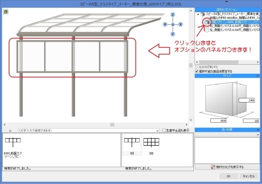Viewport: 262px width, 184px height.
Task: Click preview horizontal scrollbar left arrow
Action: pos(5,125)
